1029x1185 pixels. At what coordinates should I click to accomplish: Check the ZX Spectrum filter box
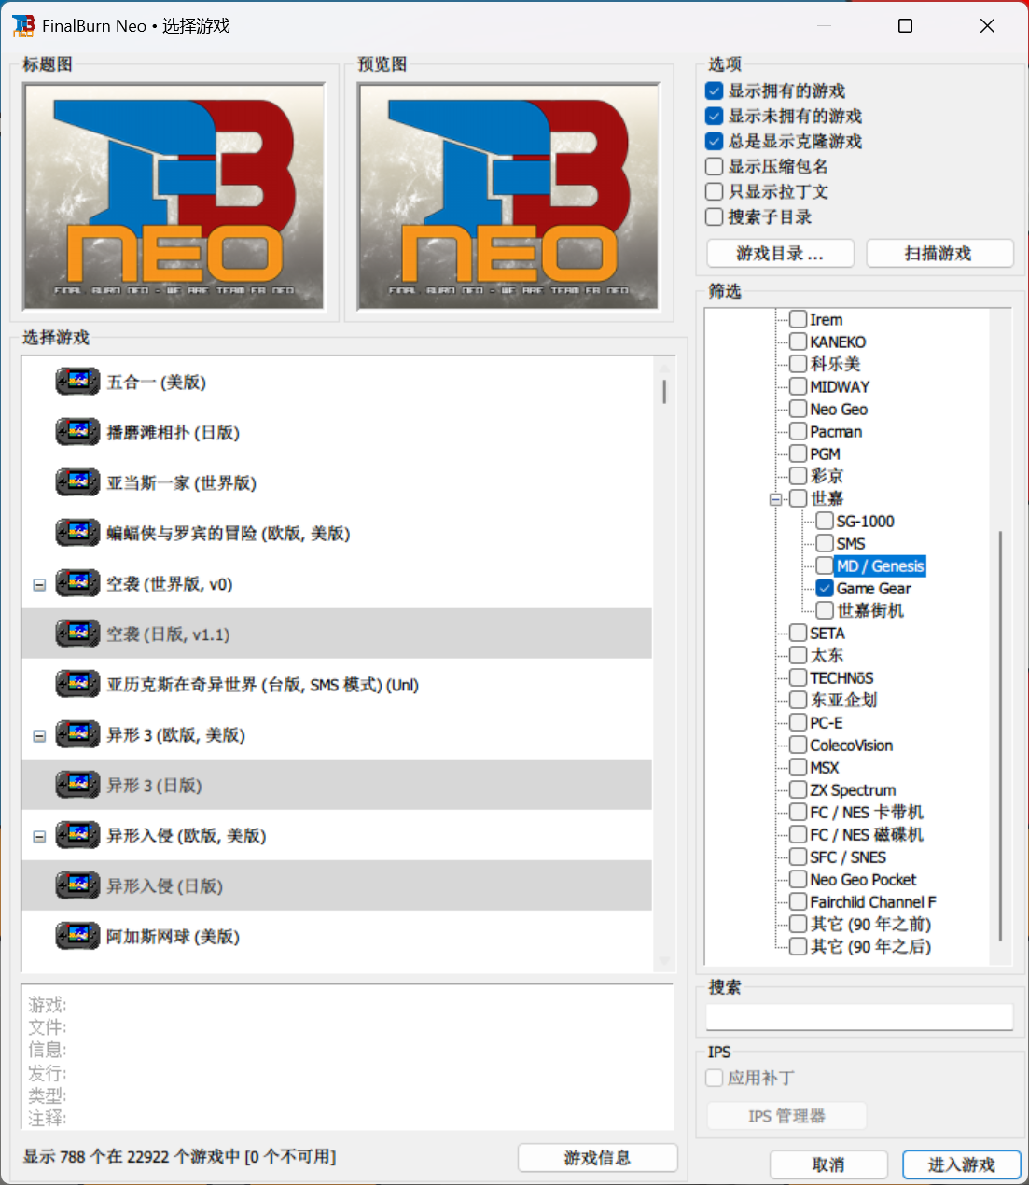[x=799, y=789]
